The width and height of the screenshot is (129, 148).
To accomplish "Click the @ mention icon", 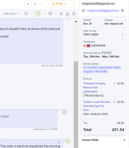I will click(50, 14).
